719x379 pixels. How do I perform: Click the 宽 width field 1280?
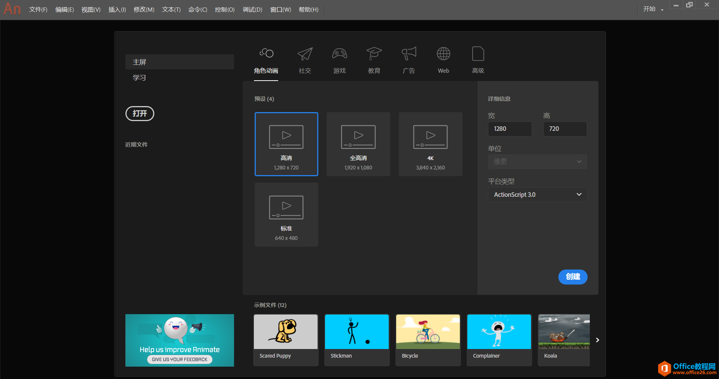[x=510, y=129]
